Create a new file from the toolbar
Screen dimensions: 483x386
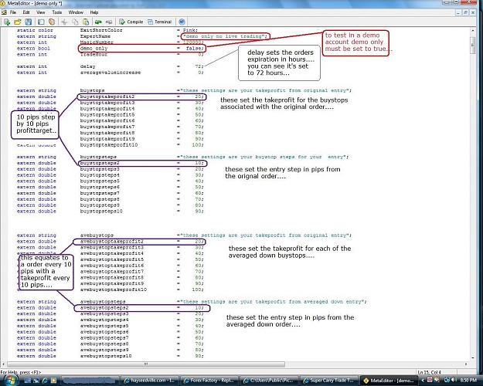click(x=7, y=22)
